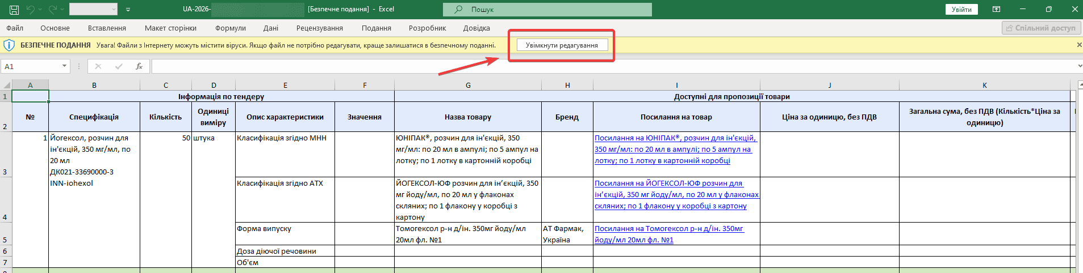This screenshot has height=273, width=1083.
Task: Click the Save icon in title bar
Action: [x=14, y=10]
